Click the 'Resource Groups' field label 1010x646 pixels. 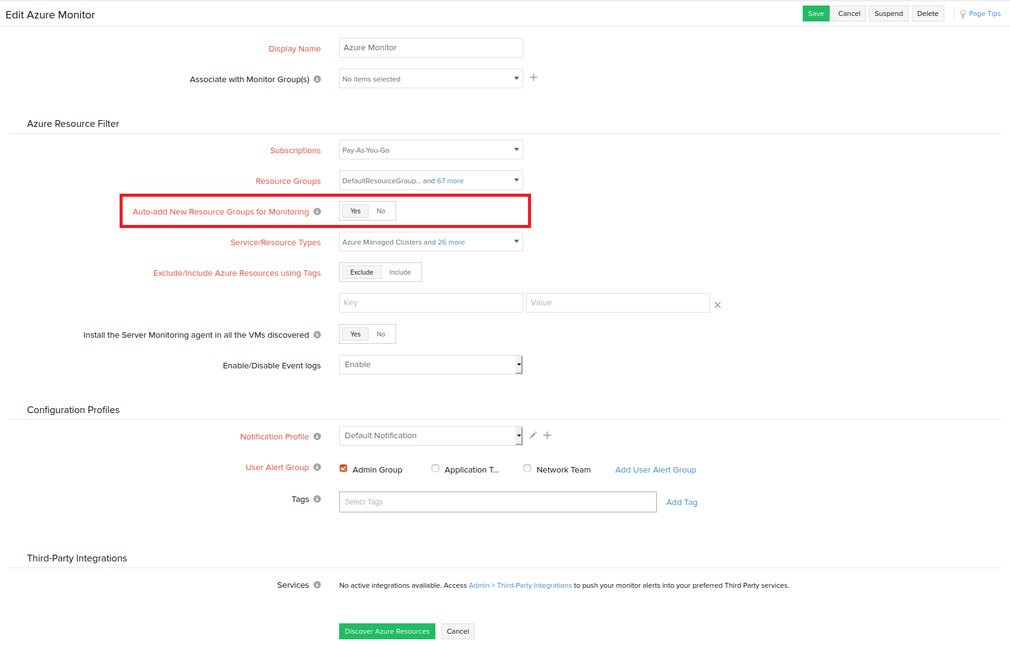click(288, 181)
